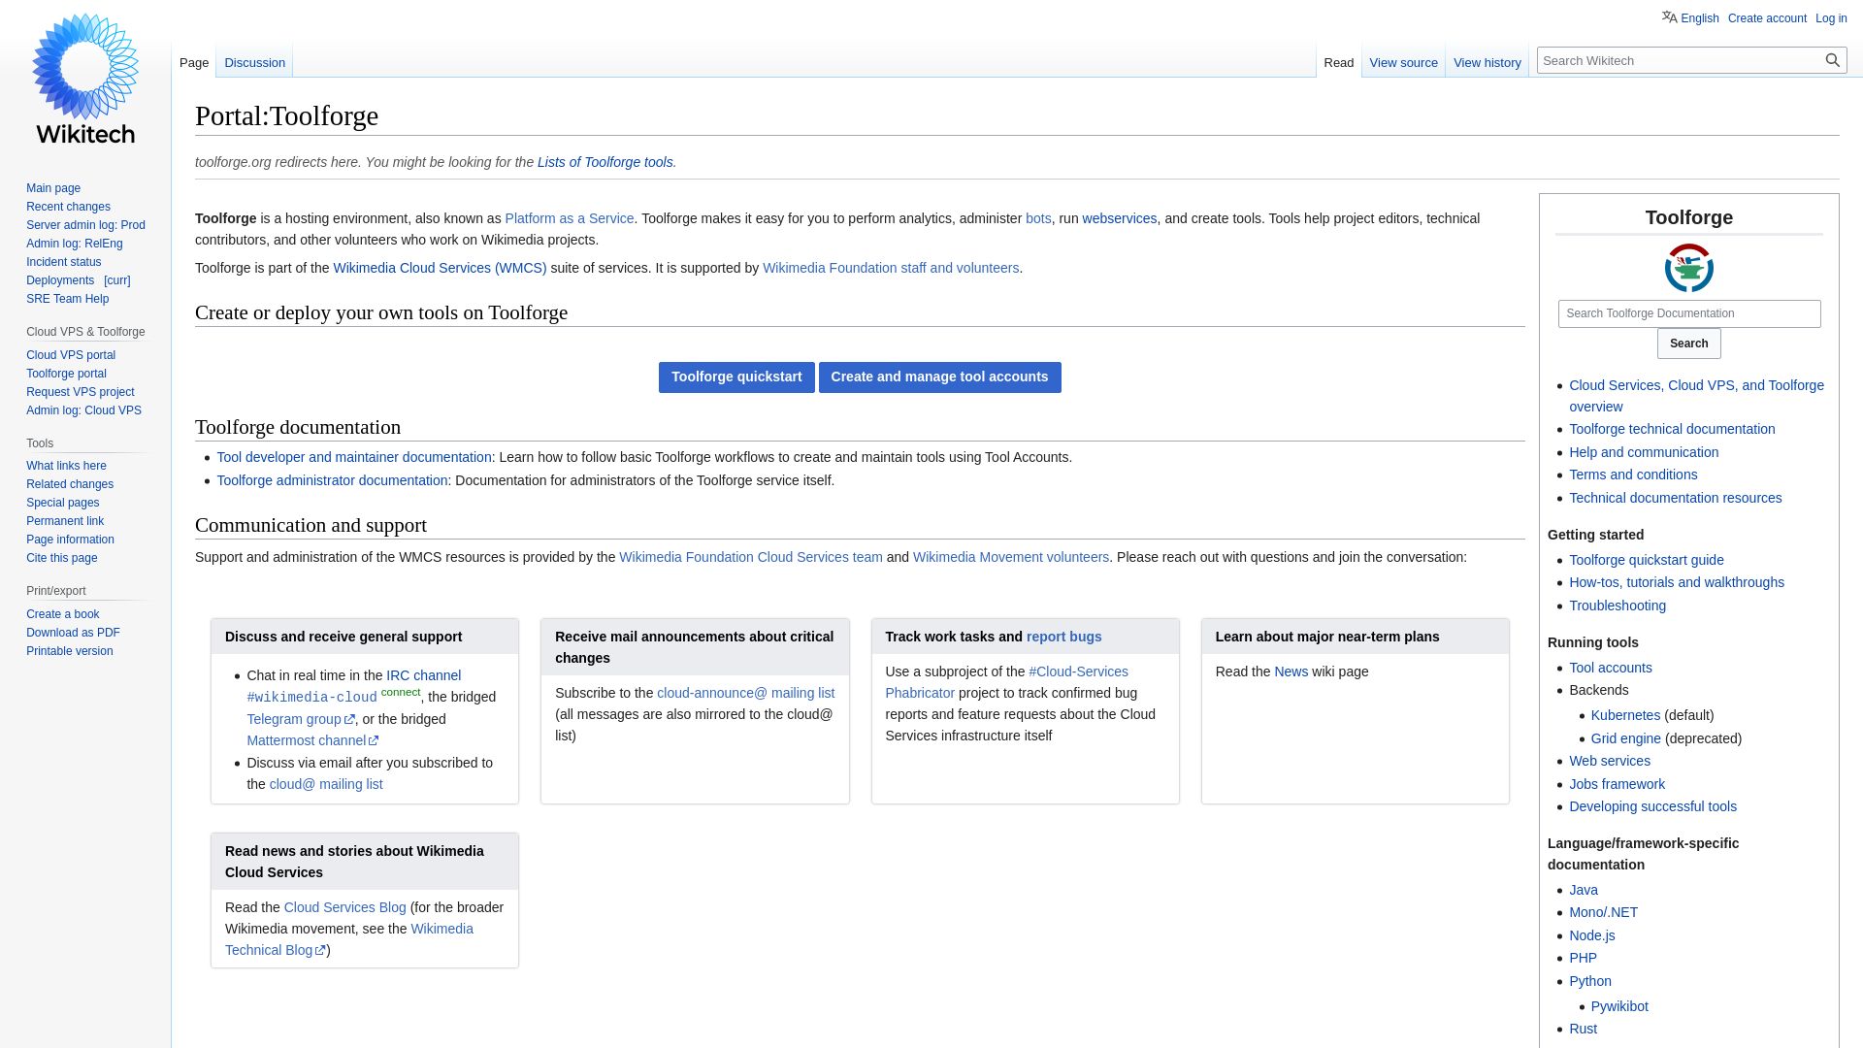1863x1048 pixels.
Task: Open Toolforge quickstart guide link
Action: pyautogui.click(x=1646, y=560)
